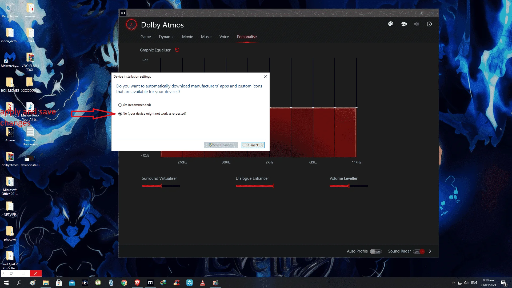Open the taskbar clock and date
The height and width of the screenshot is (288, 512).
488,283
